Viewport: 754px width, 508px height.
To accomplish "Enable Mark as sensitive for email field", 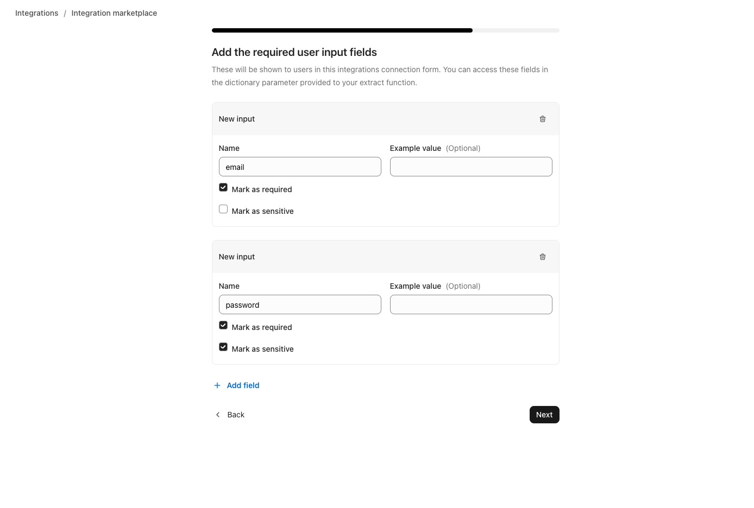I will pyautogui.click(x=223, y=209).
